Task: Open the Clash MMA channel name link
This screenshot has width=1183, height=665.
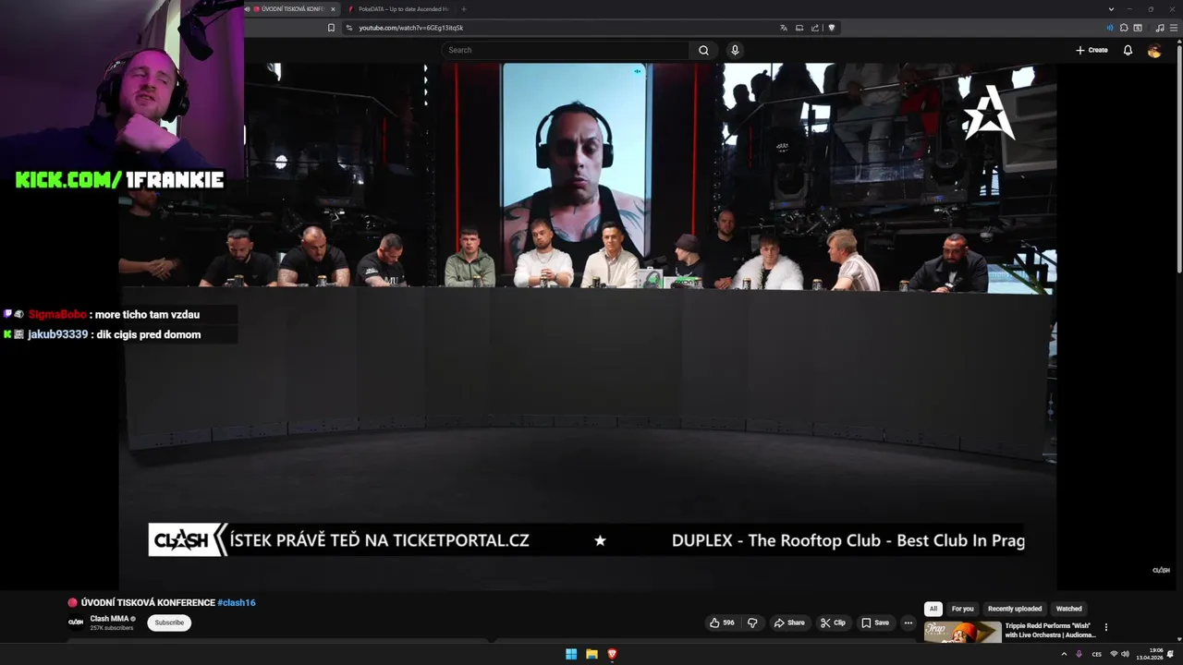Action: (x=109, y=619)
